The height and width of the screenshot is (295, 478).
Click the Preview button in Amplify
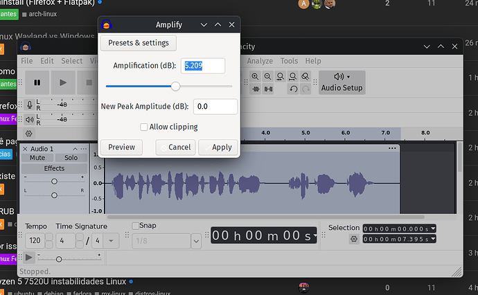pos(122,147)
